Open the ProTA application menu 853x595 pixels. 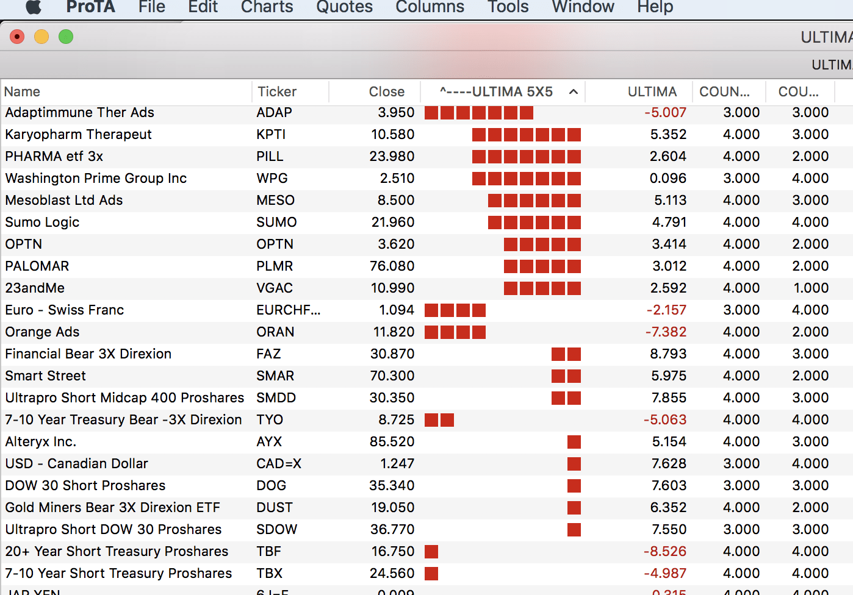pyautogui.click(x=90, y=7)
